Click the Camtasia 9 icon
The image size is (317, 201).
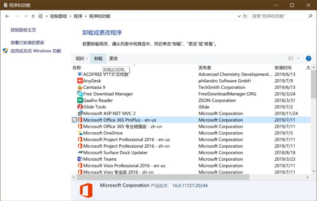(80, 87)
